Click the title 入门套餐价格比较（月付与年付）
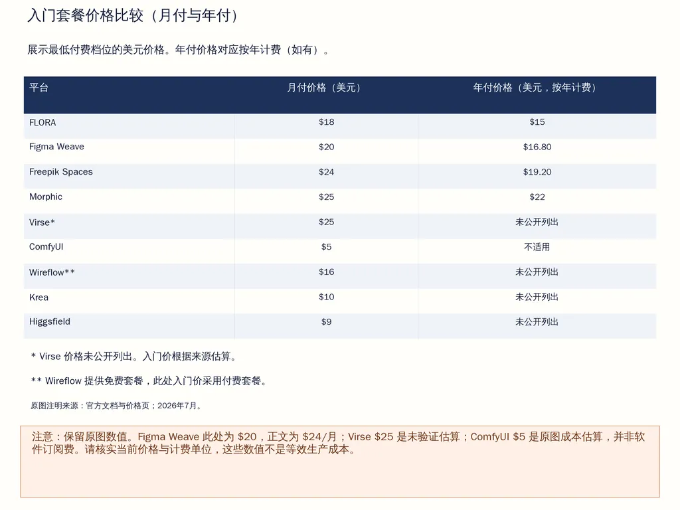680x510 pixels. click(x=134, y=16)
